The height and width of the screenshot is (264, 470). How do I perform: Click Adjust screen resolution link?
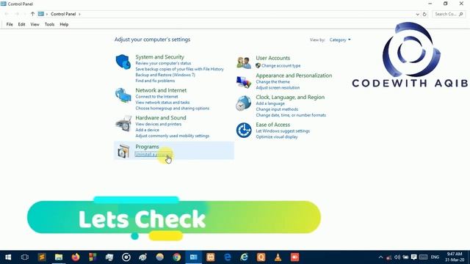click(278, 88)
